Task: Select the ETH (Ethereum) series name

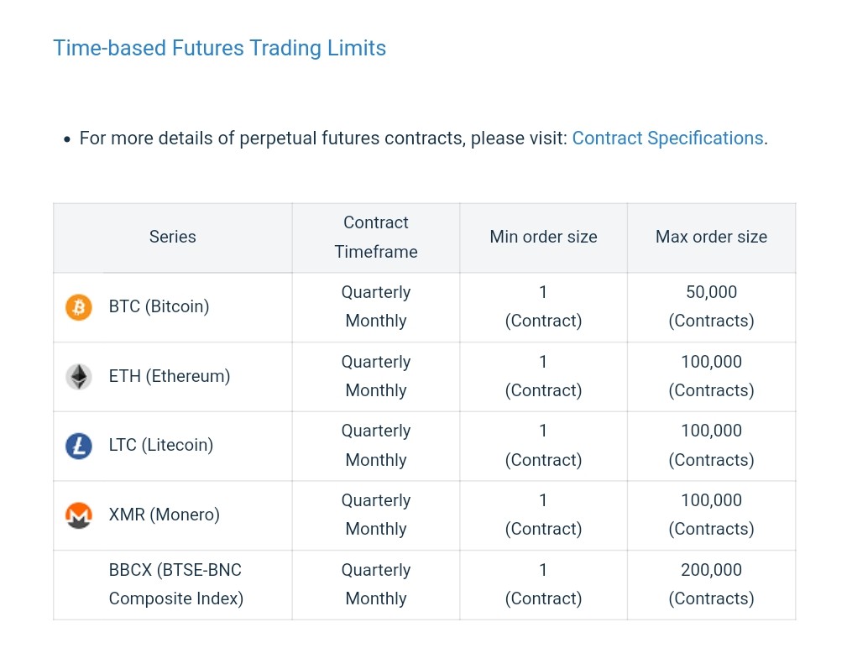Action: [x=169, y=377]
